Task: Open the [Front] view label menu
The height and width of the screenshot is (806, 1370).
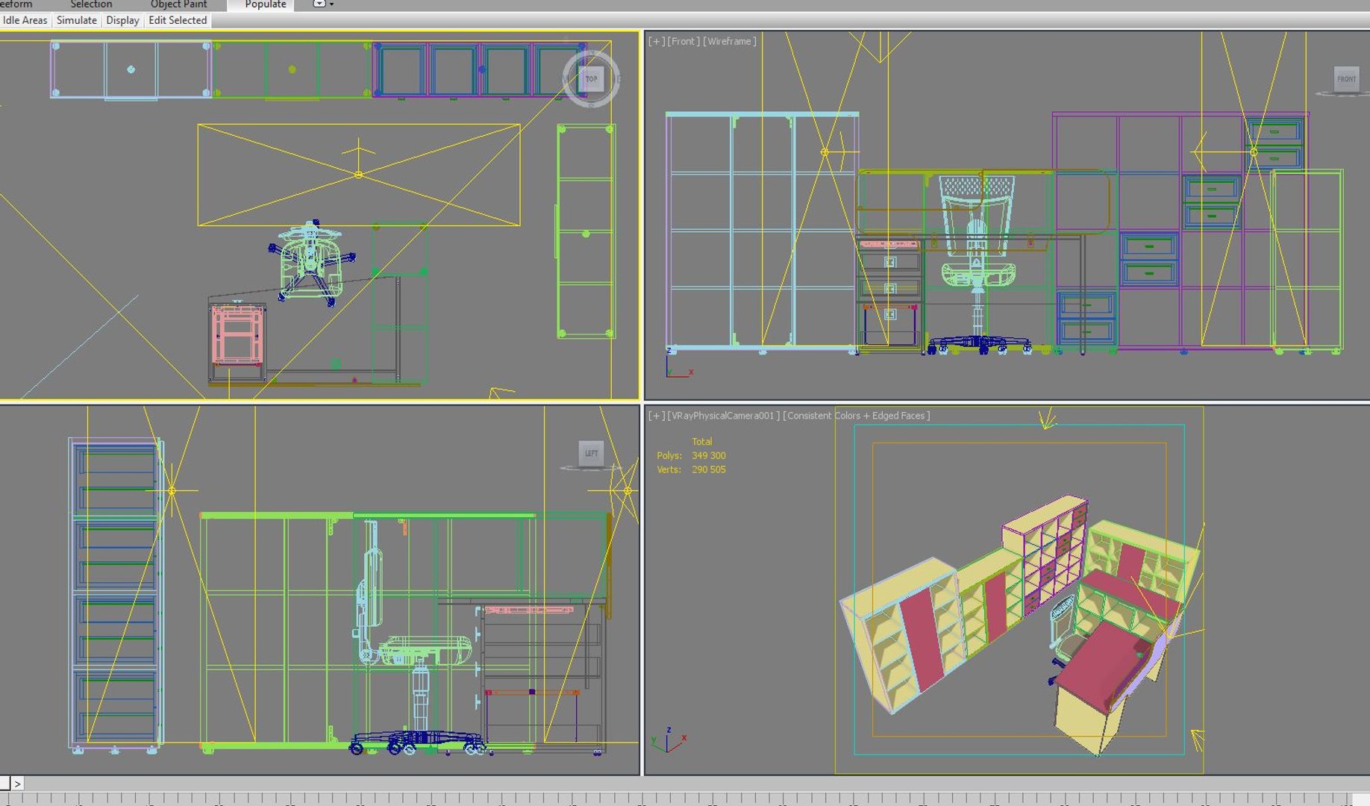Action: tap(683, 41)
